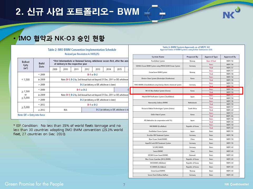Click 'Revised per Resolution A.1005(25)' subtitle
Image resolution: width=253 pixels, height=189 pixels.
tap(82, 54)
